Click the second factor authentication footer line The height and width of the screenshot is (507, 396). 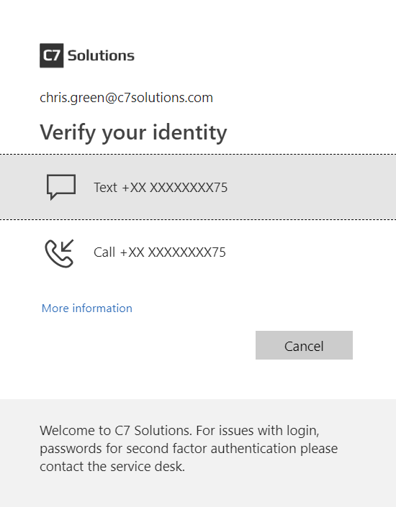tap(189, 449)
